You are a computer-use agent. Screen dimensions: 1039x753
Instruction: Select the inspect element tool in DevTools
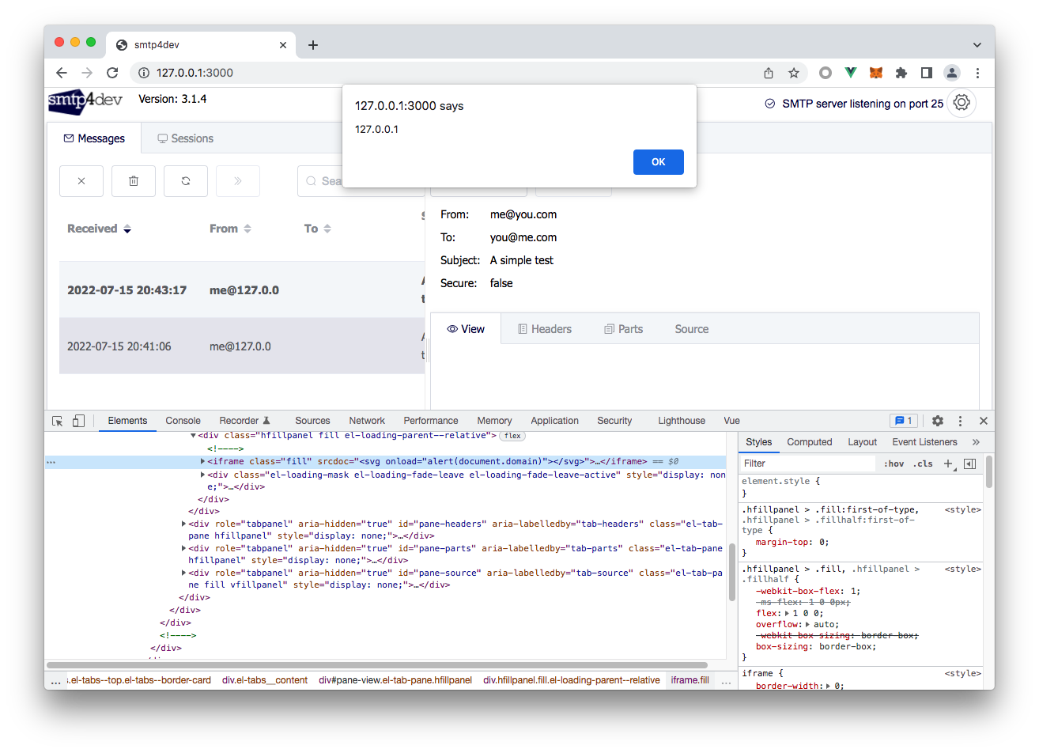coord(56,420)
